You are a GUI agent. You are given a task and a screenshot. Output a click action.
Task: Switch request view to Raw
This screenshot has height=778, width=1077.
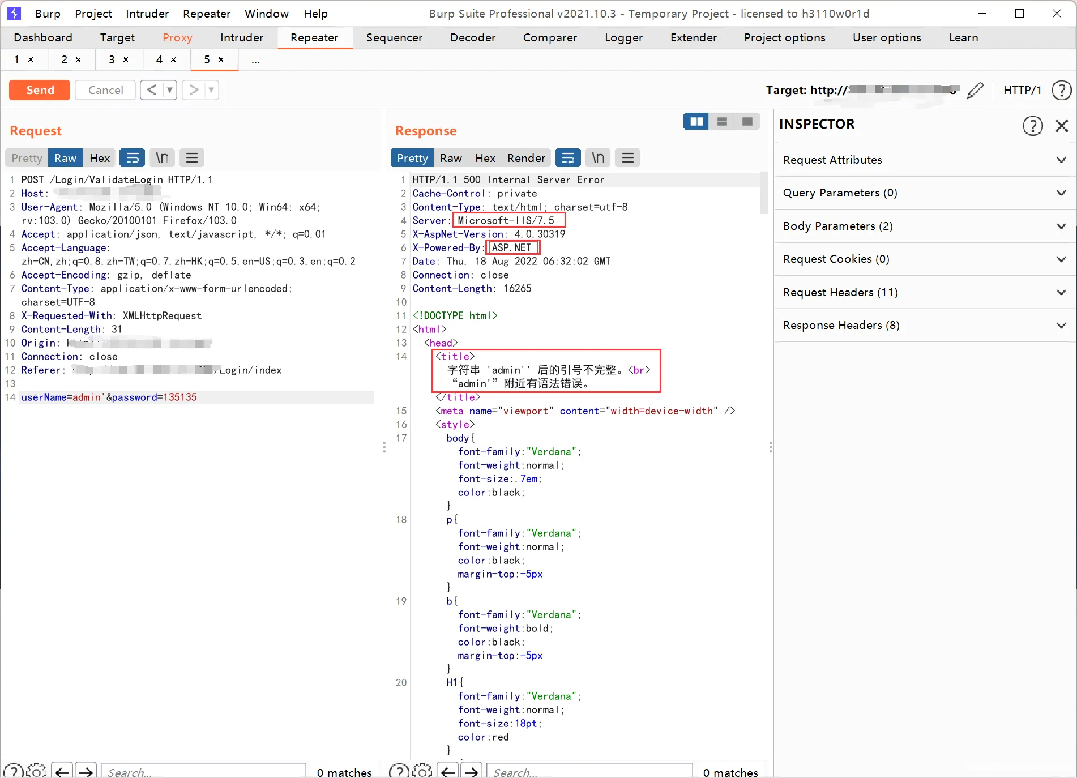[65, 158]
